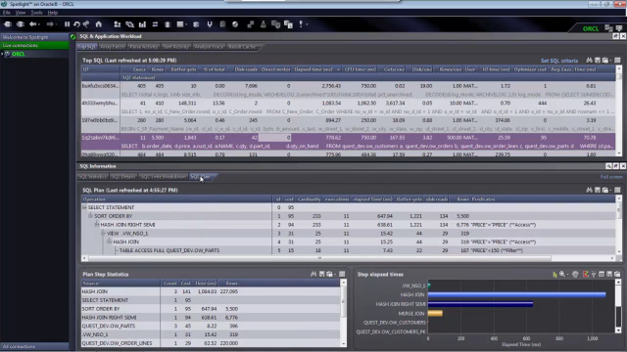
Task: Click the Home icon in the main toolbar
Action: point(98,24)
